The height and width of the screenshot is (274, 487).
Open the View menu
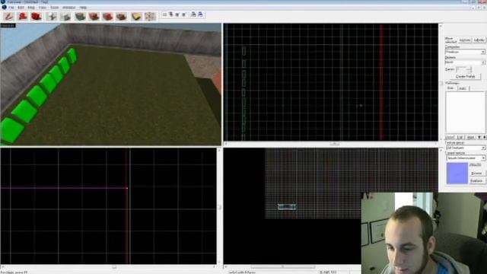(x=43, y=7)
